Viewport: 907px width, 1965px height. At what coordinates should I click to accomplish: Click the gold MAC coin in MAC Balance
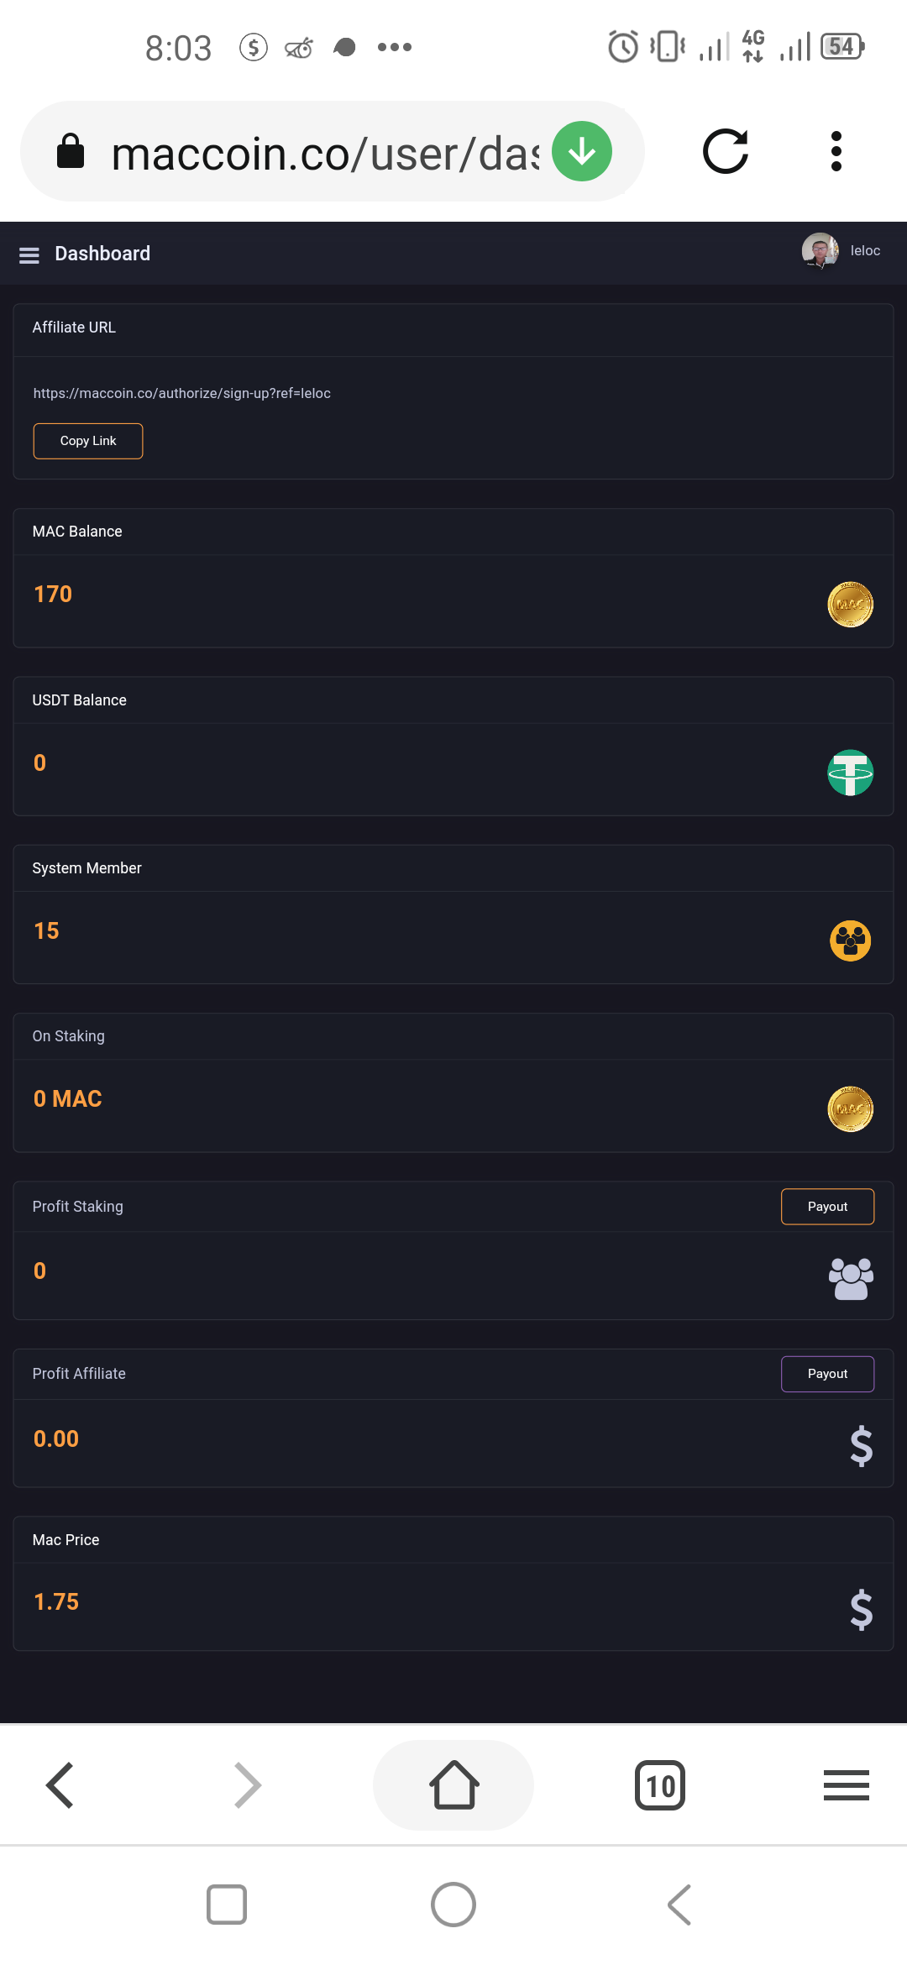pos(850,605)
